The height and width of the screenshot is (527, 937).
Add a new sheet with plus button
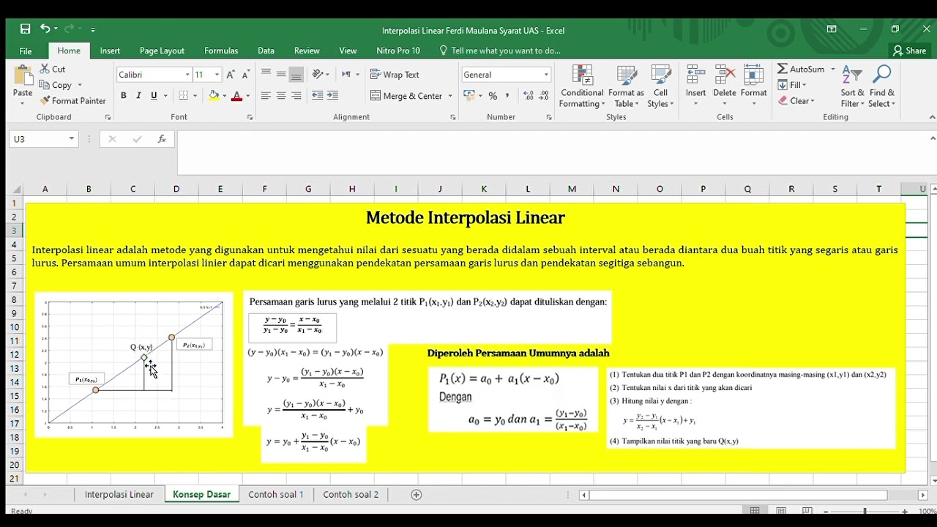(417, 495)
